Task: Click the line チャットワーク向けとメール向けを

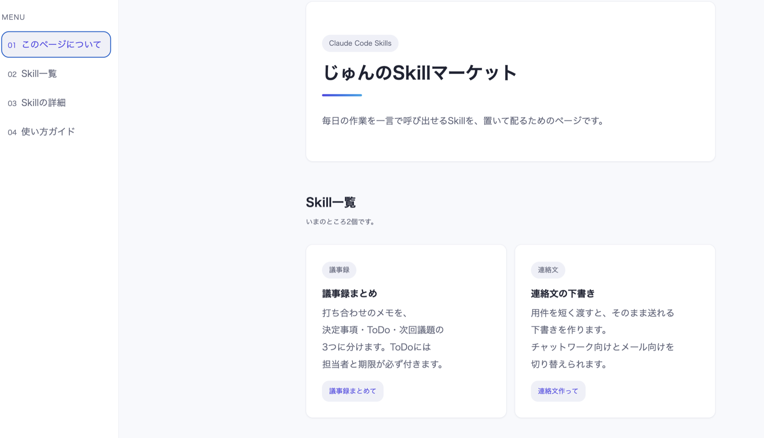Action: click(x=603, y=347)
